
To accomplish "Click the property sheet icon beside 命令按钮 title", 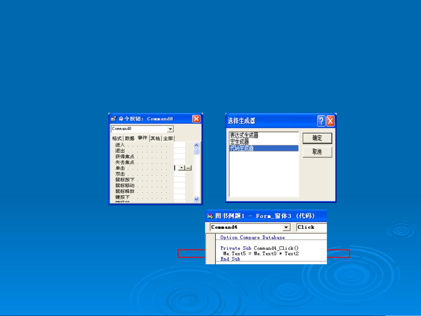I will (114, 119).
